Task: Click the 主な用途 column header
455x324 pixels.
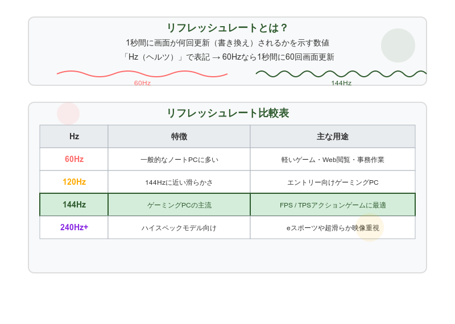Action: [333, 136]
